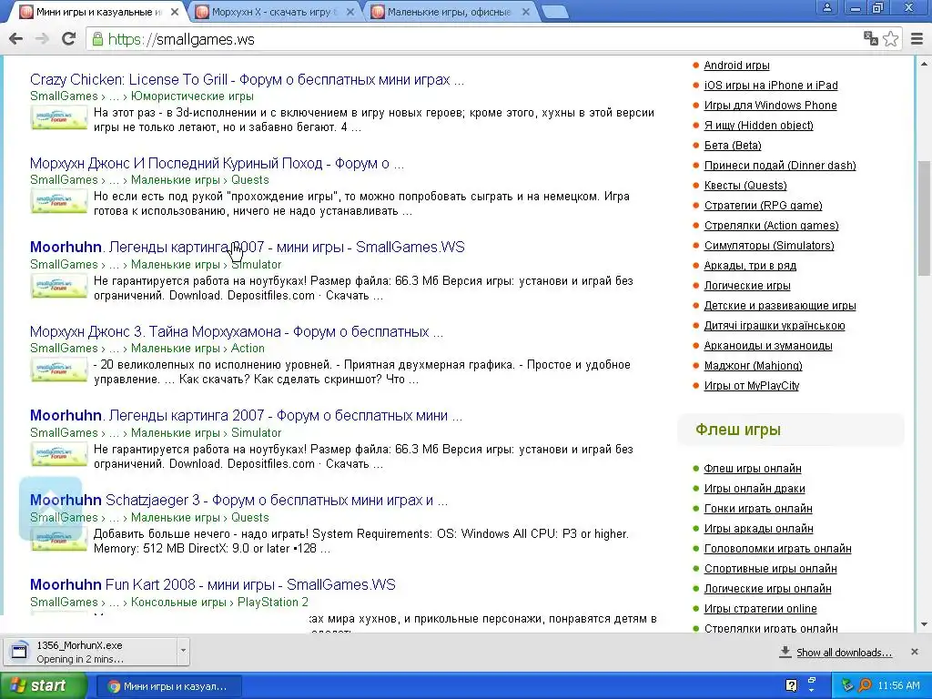Open Moorhuhn Schatzjaeger 3 forum link
Image resolution: width=932 pixels, height=699 pixels.
click(x=238, y=500)
